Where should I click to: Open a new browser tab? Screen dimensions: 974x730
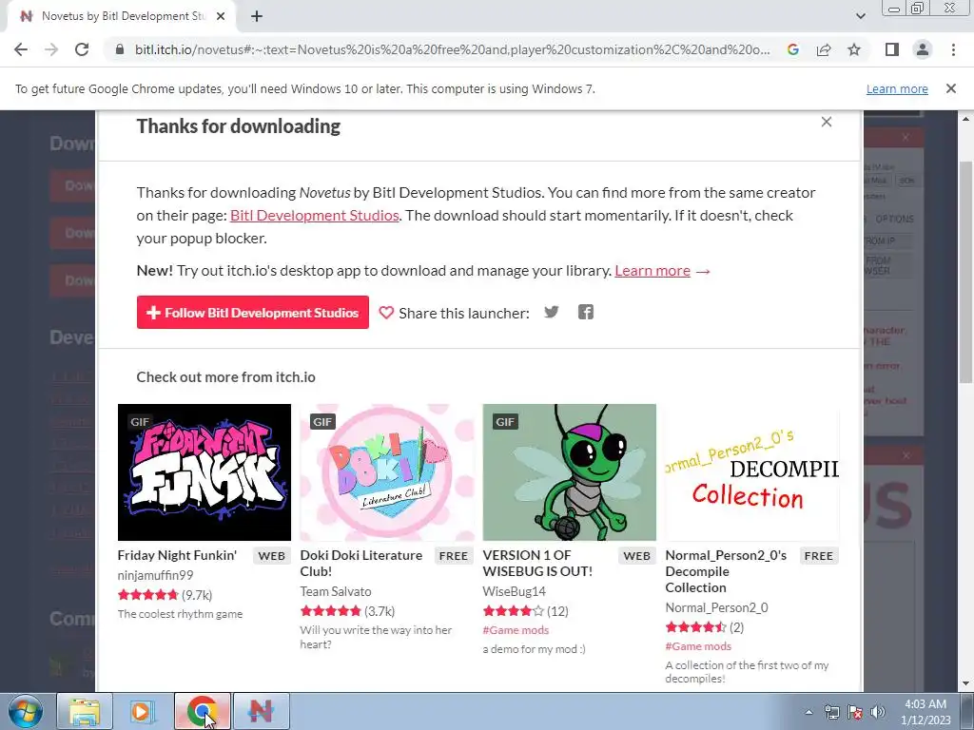(257, 17)
